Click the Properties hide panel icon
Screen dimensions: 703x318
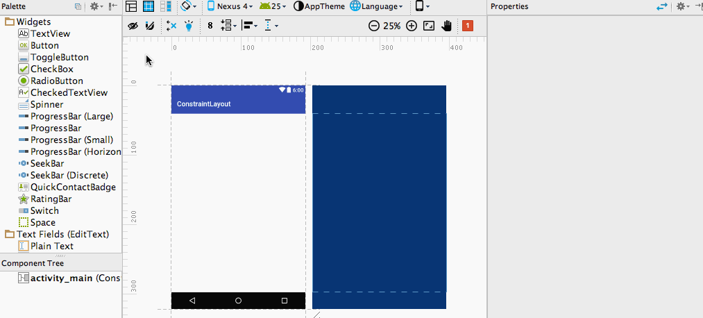tap(698, 6)
